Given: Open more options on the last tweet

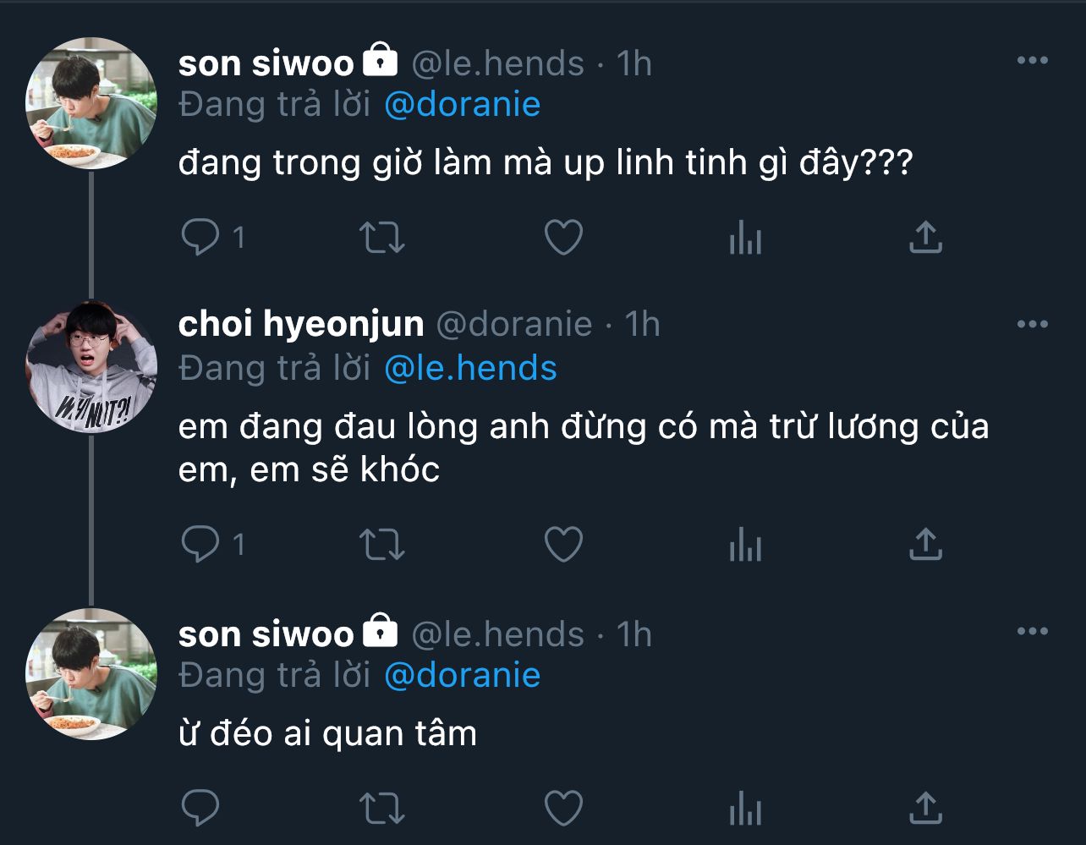Looking at the screenshot, I should (1032, 632).
